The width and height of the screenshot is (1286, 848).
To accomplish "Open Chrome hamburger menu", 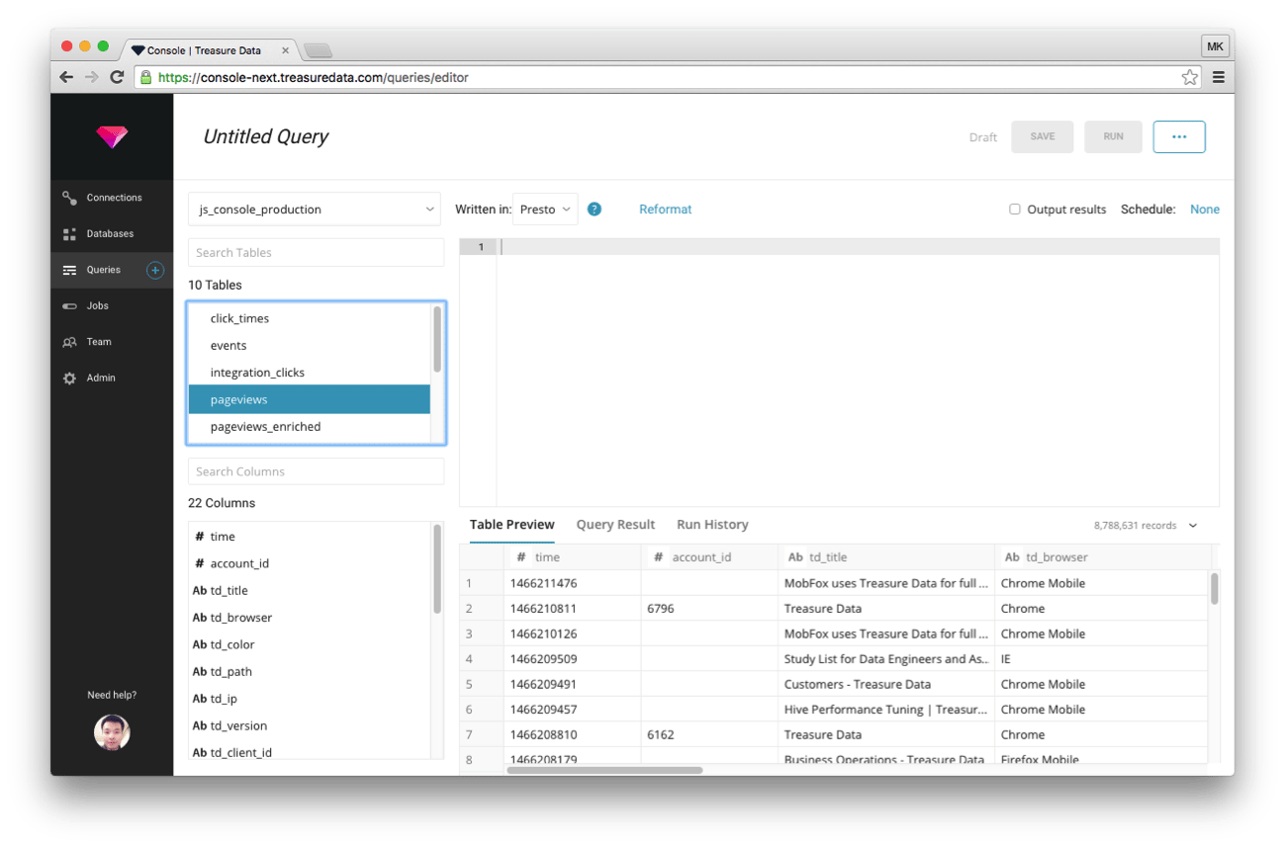I will (1219, 77).
